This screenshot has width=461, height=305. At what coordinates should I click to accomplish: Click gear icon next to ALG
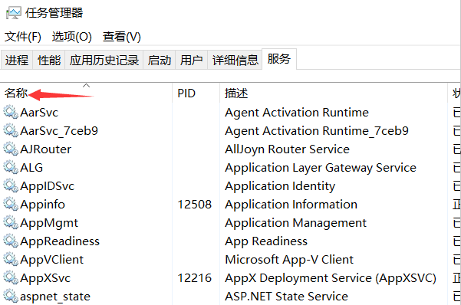[11, 168]
